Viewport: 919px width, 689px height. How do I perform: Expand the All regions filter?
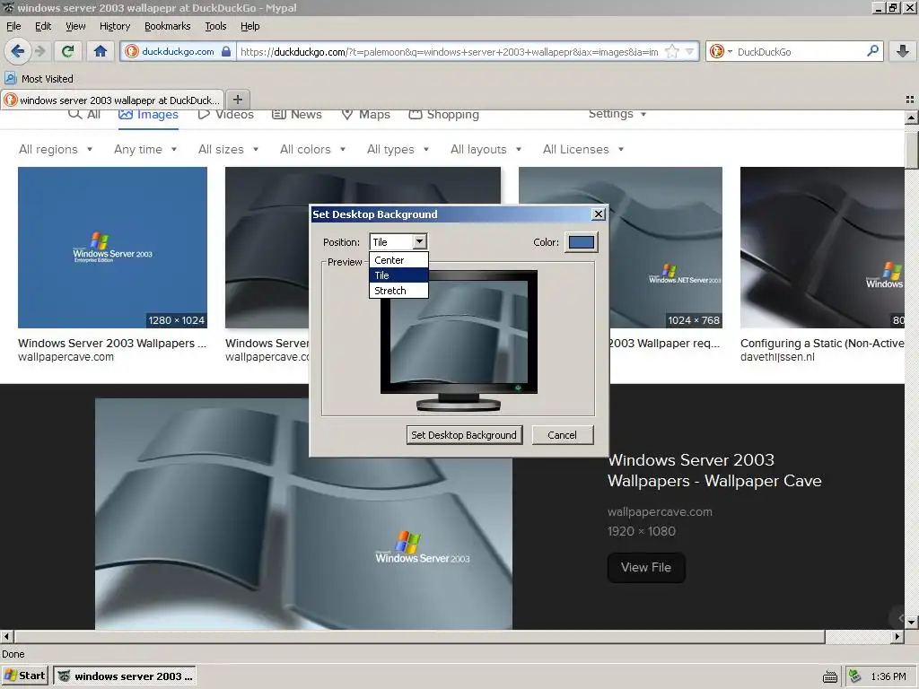(56, 150)
